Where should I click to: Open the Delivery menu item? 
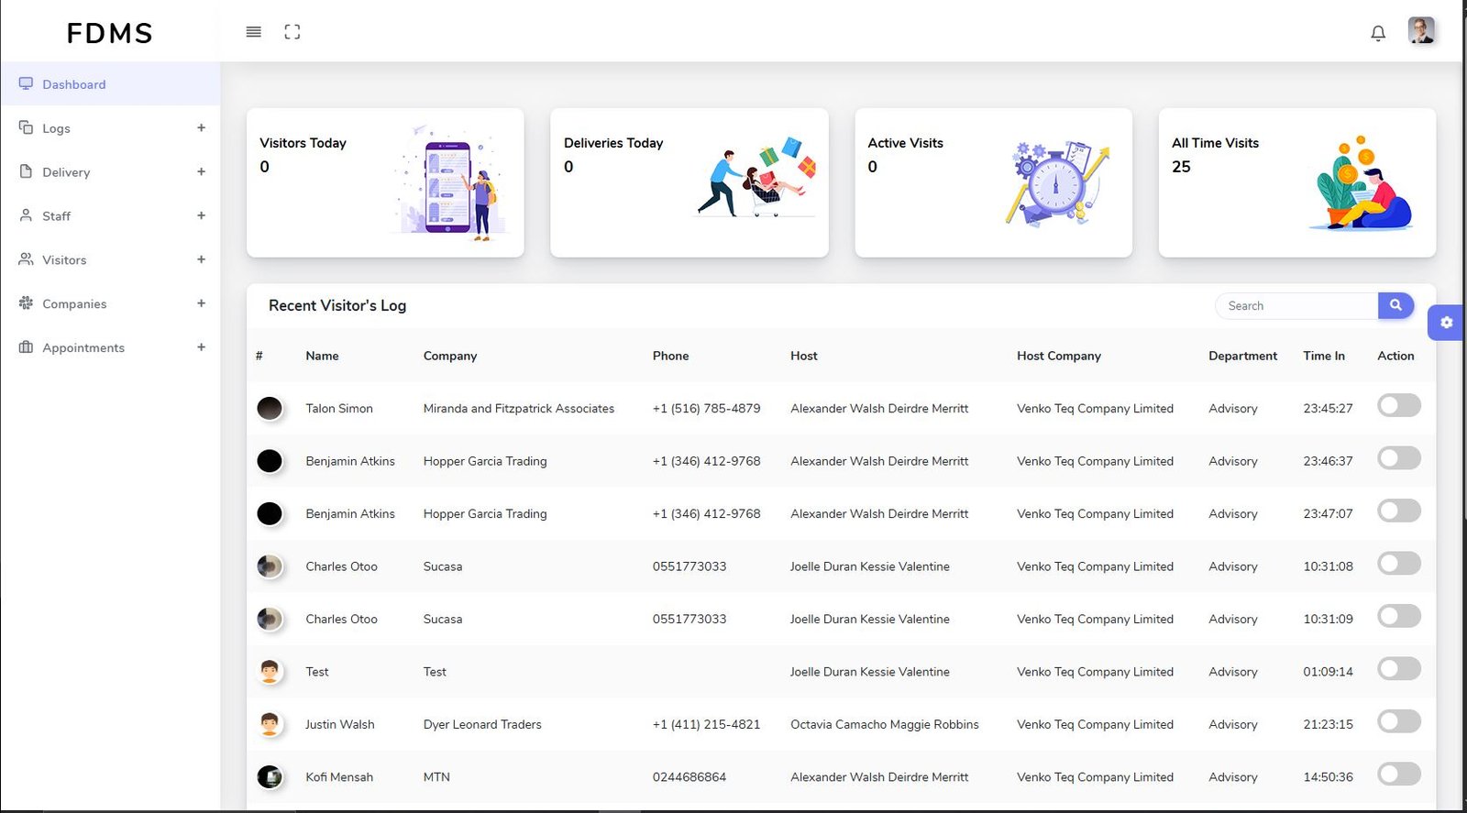(x=110, y=172)
